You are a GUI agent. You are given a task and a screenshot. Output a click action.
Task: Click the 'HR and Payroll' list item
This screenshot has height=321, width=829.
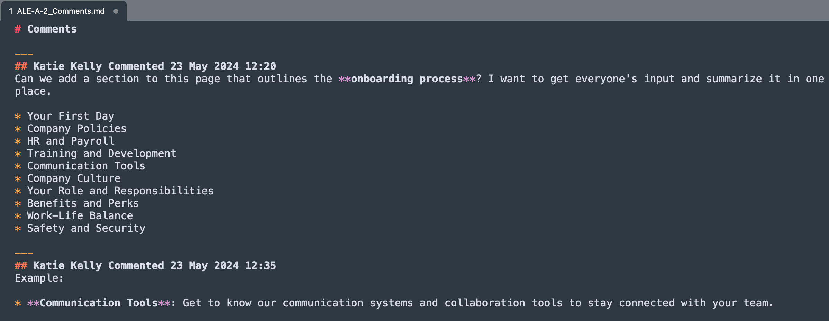coord(71,141)
